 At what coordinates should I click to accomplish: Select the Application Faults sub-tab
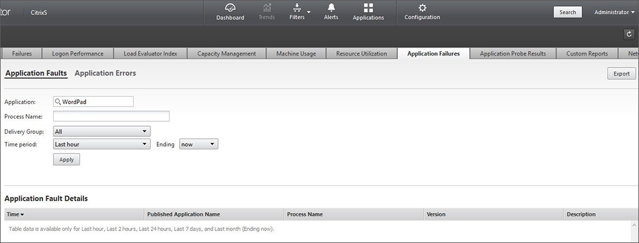click(x=36, y=73)
